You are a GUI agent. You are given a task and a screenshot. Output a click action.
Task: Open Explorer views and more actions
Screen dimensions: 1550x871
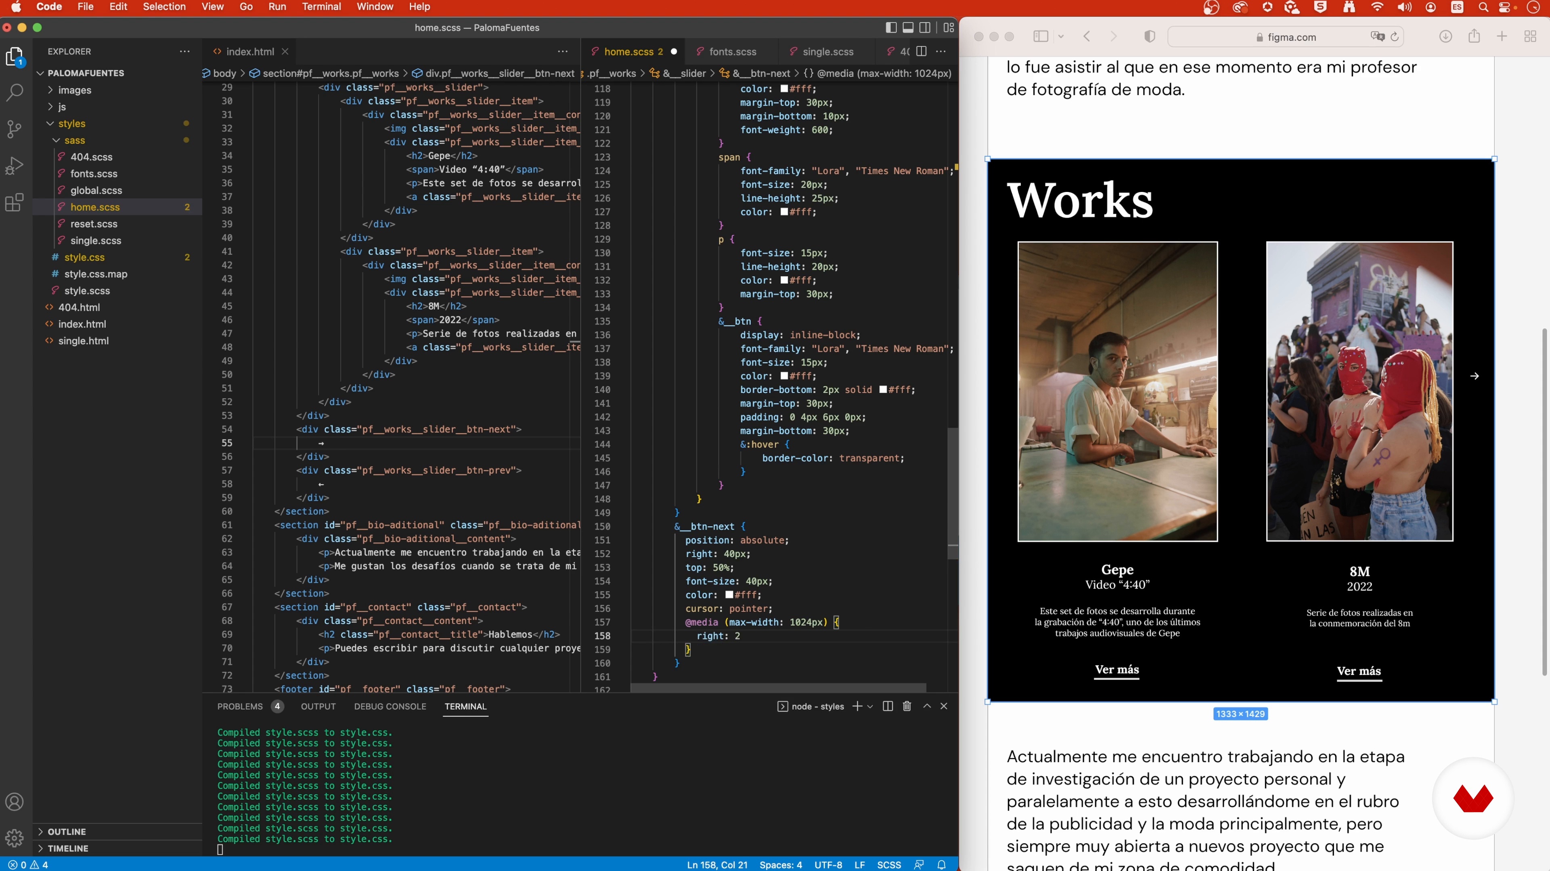pos(184,51)
